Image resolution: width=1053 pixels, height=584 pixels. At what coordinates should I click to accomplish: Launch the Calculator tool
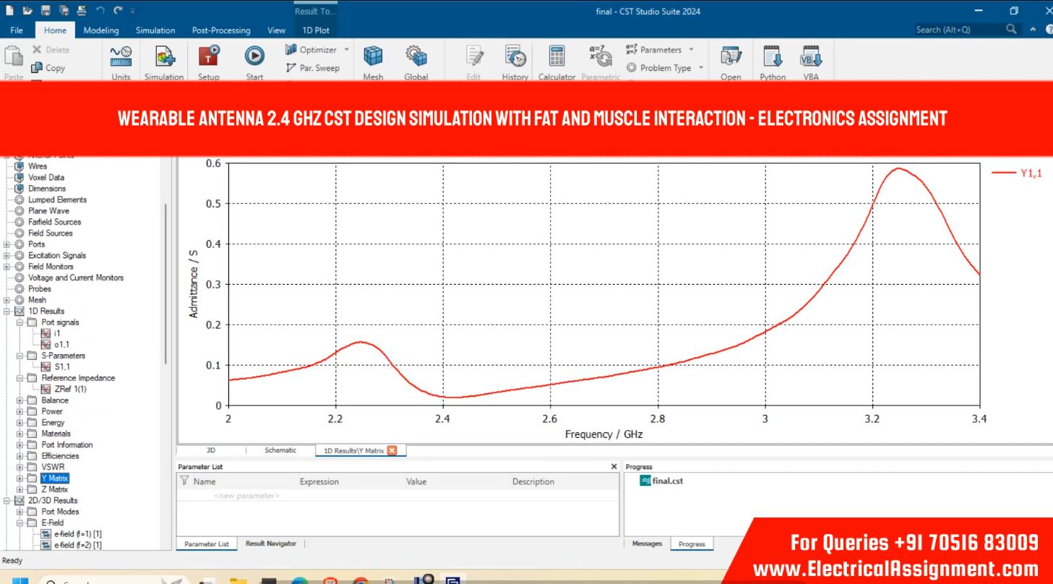(556, 56)
